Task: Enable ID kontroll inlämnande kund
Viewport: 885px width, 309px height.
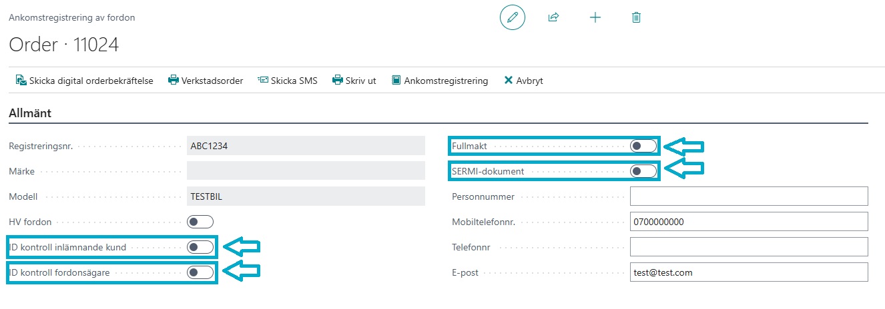Action: (200, 248)
